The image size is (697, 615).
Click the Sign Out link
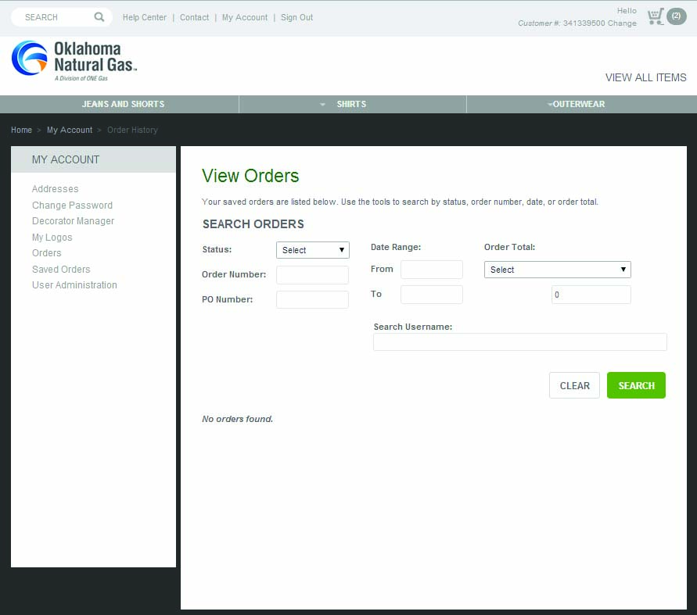point(296,17)
